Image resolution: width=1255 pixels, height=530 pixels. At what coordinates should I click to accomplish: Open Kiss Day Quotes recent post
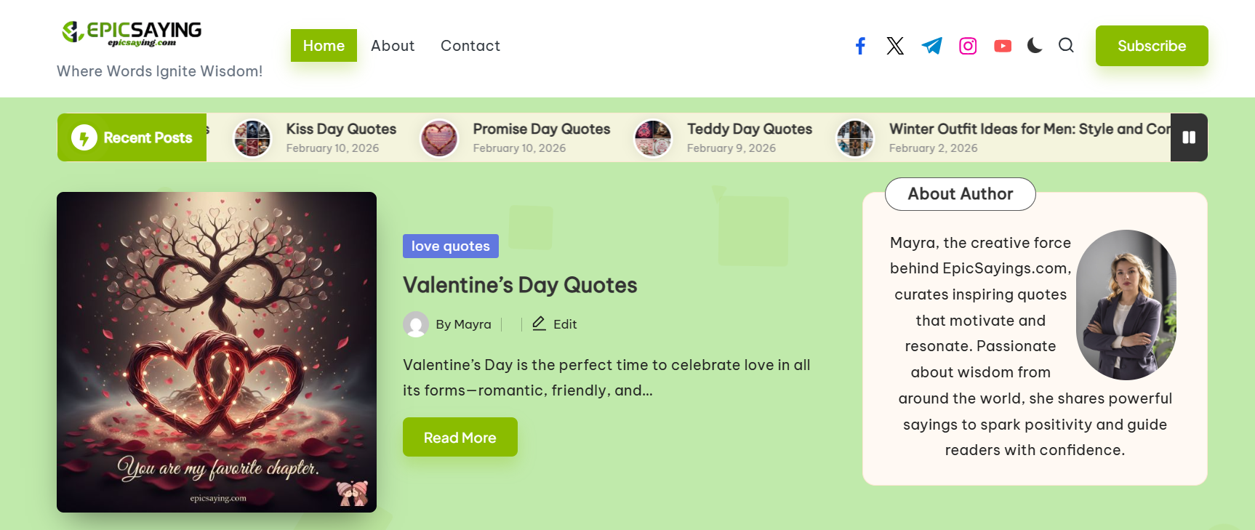click(341, 129)
